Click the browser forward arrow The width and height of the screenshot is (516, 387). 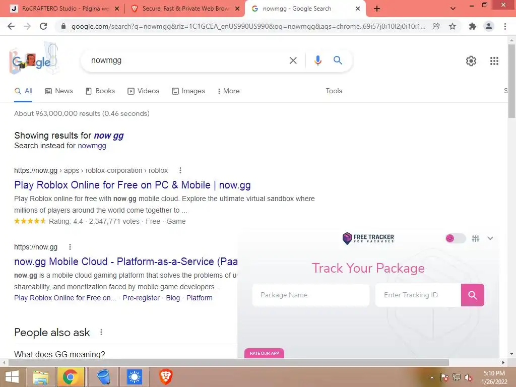pyautogui.click(x=27, y=26)
